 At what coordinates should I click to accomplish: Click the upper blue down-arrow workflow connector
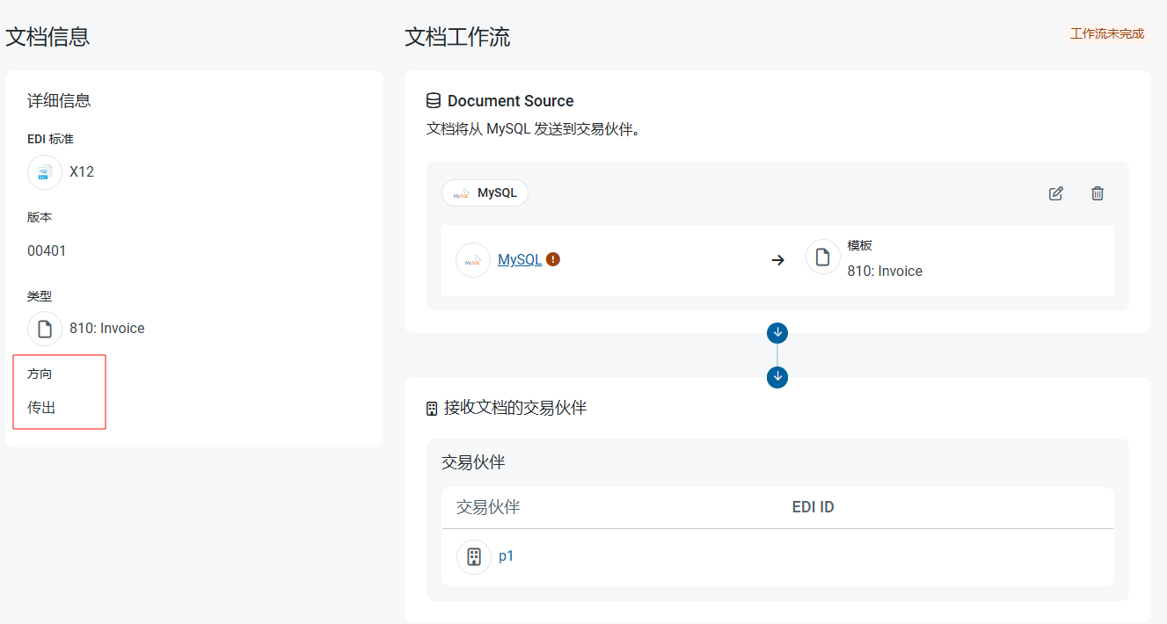click(777, 333)
